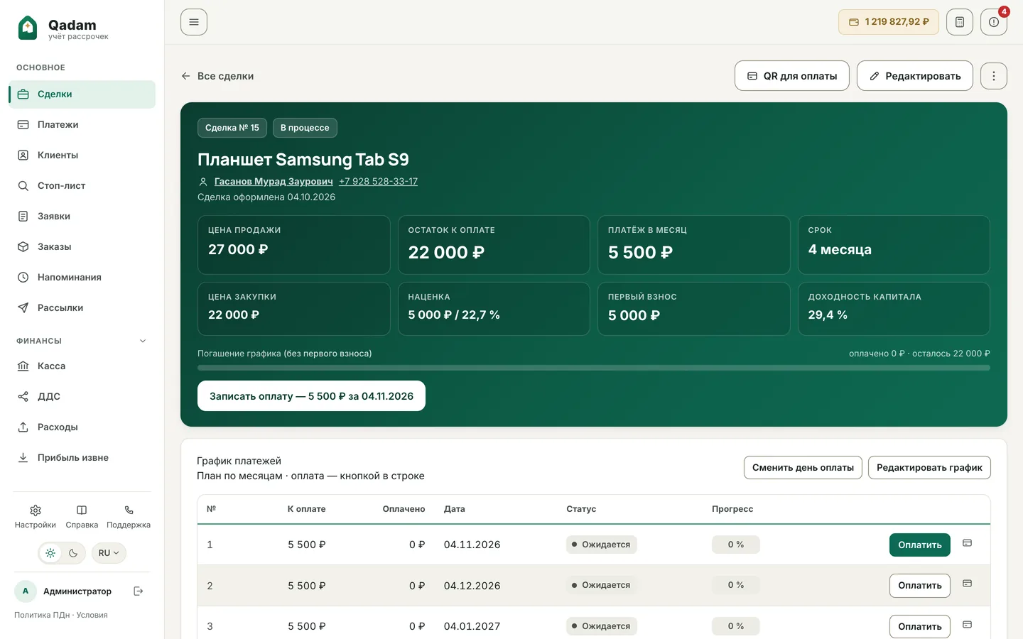Open the calculator icon in header
Screen dimensions: 1023x639
click(960, 22)
